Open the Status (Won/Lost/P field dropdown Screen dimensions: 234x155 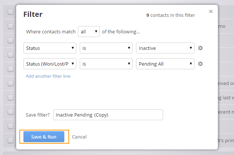50,64
